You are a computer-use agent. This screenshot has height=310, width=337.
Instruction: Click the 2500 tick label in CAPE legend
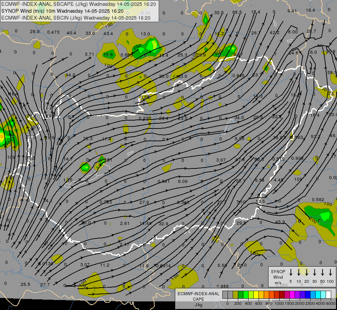click(310, 303)
